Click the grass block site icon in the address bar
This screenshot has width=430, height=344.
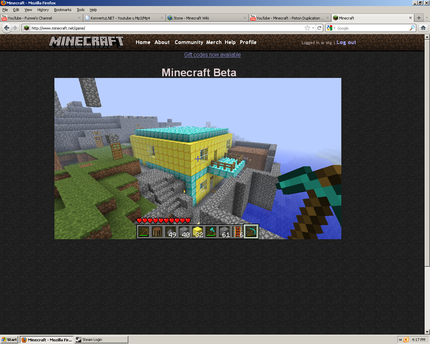pos(27,28)
